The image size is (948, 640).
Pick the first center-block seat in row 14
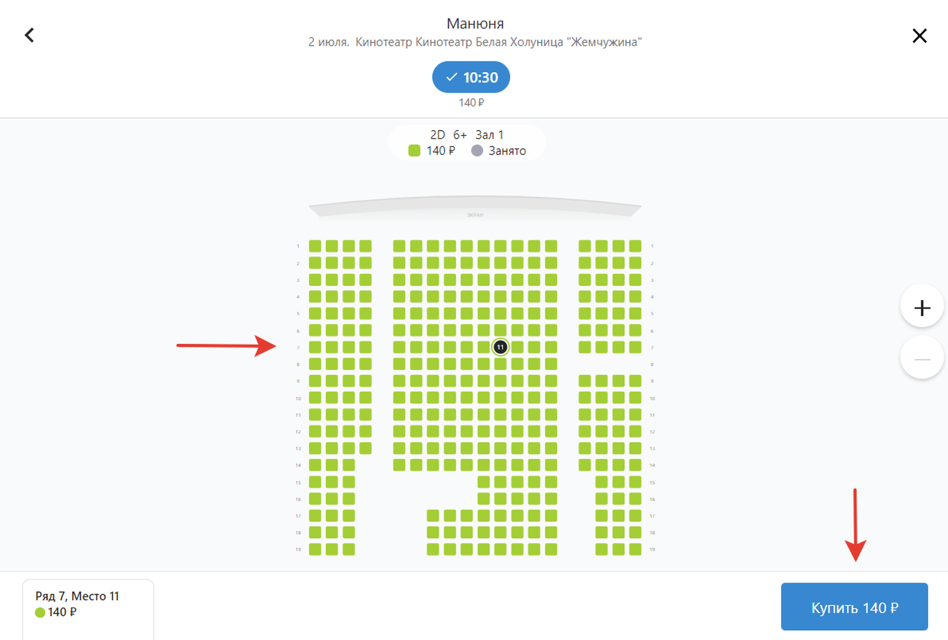pyautogui.click(x=399, y=465)
